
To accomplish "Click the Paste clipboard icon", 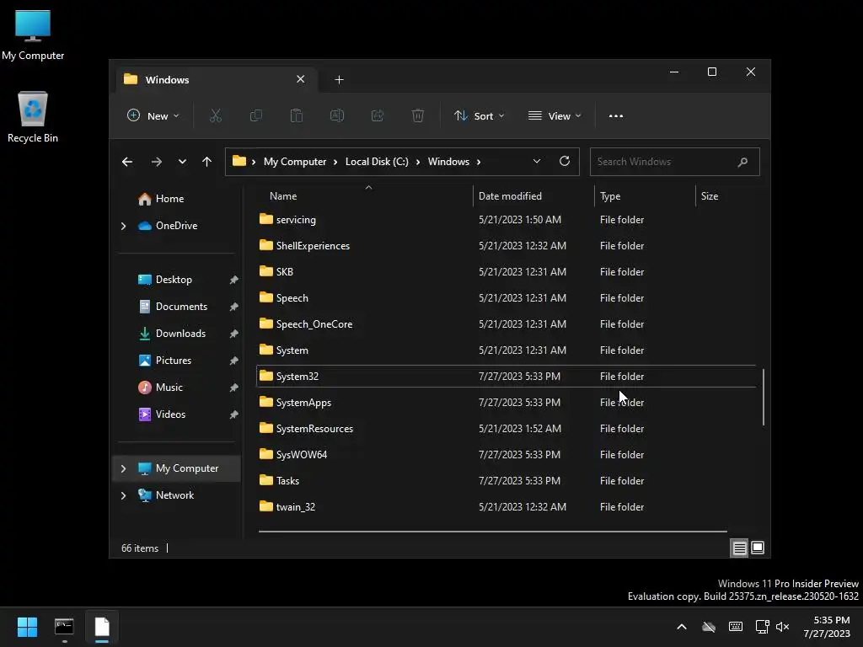I will click(296, 116).
